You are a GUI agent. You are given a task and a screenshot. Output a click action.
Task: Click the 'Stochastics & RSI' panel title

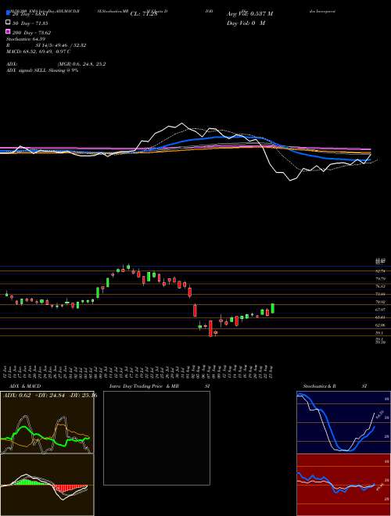[x=335, y=386]
